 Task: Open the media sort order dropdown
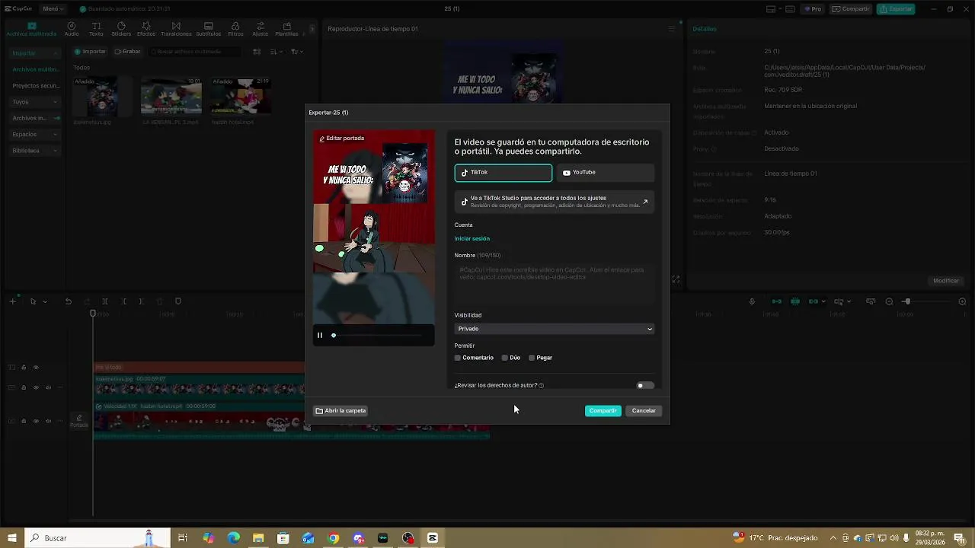276,52
